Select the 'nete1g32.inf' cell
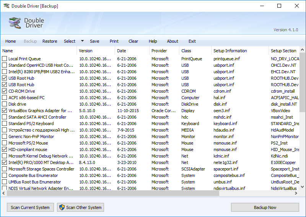 click(x=225, y=162)
